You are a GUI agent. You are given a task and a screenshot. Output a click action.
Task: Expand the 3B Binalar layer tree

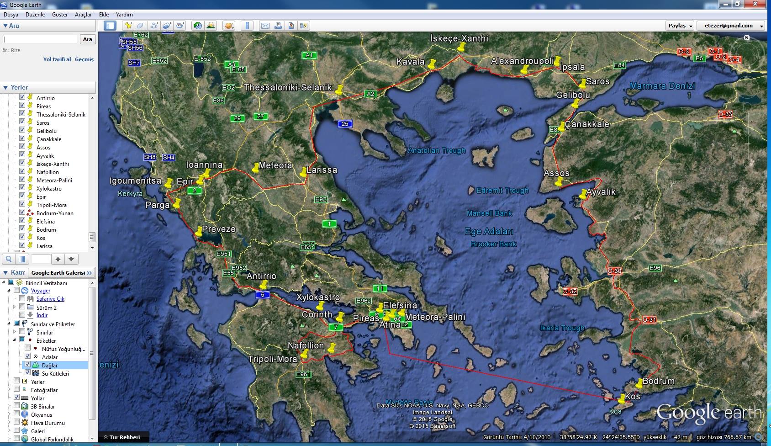(9, 406)
